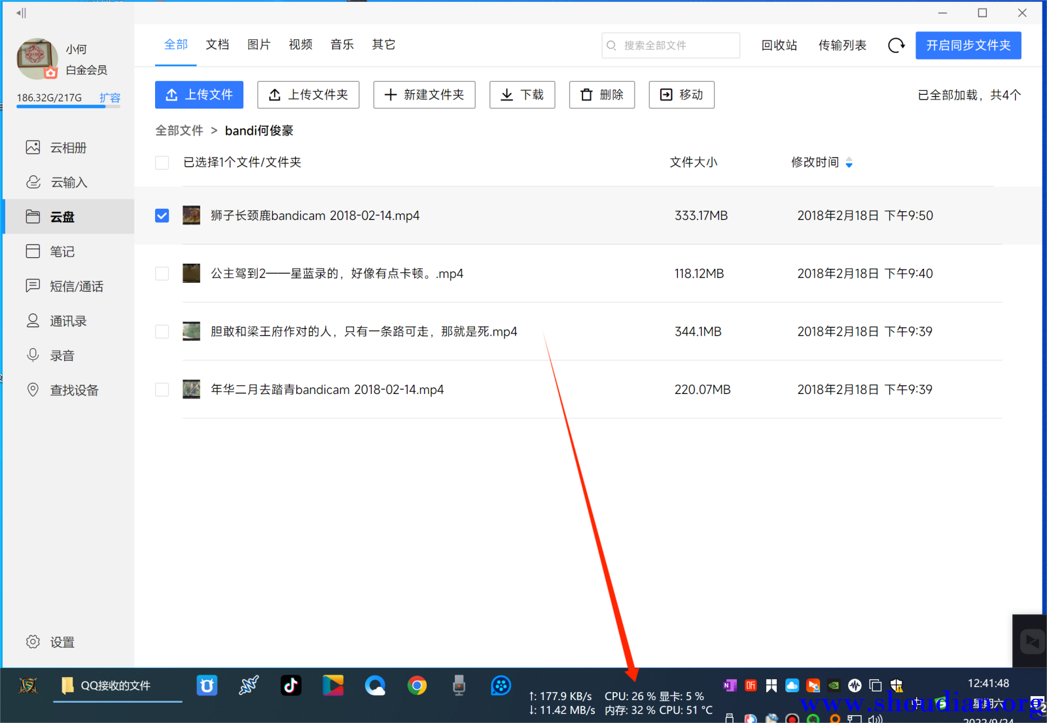
Task: Open 云相册 in the sidebar
Action: [x=69, y=148]
